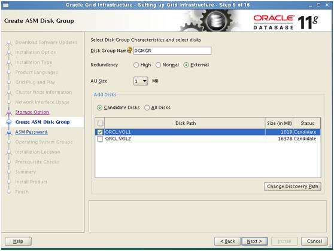334x251 pixels.
Task: Click the 1019 size cell
Action: [279, 132]
